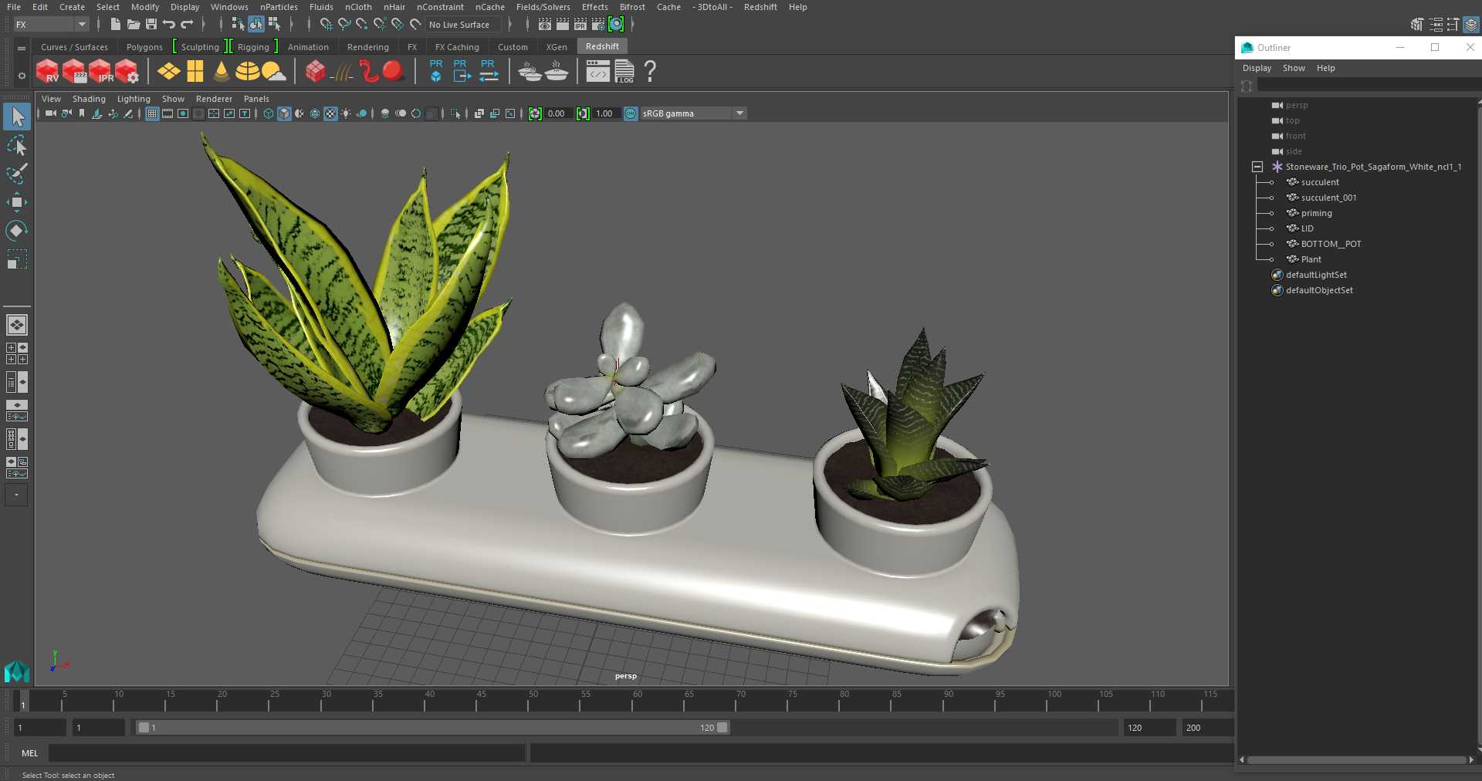Screen dimensions: 1482x781
Task: Click the Save scene floppy disk icon
Action: pos(151,25)
